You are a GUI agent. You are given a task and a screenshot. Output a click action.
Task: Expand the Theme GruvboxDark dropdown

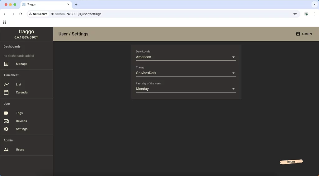[186, 73]
